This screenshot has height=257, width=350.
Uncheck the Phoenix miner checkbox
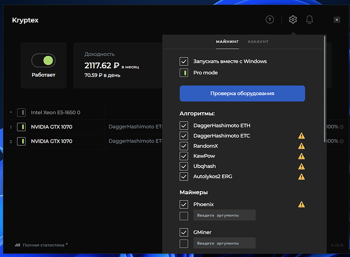(x=184, y=204)
